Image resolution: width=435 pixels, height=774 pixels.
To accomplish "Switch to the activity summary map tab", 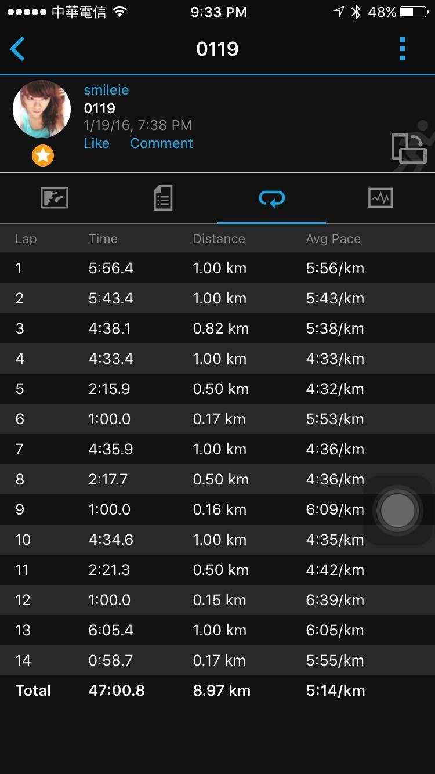I will pos(55,198).
